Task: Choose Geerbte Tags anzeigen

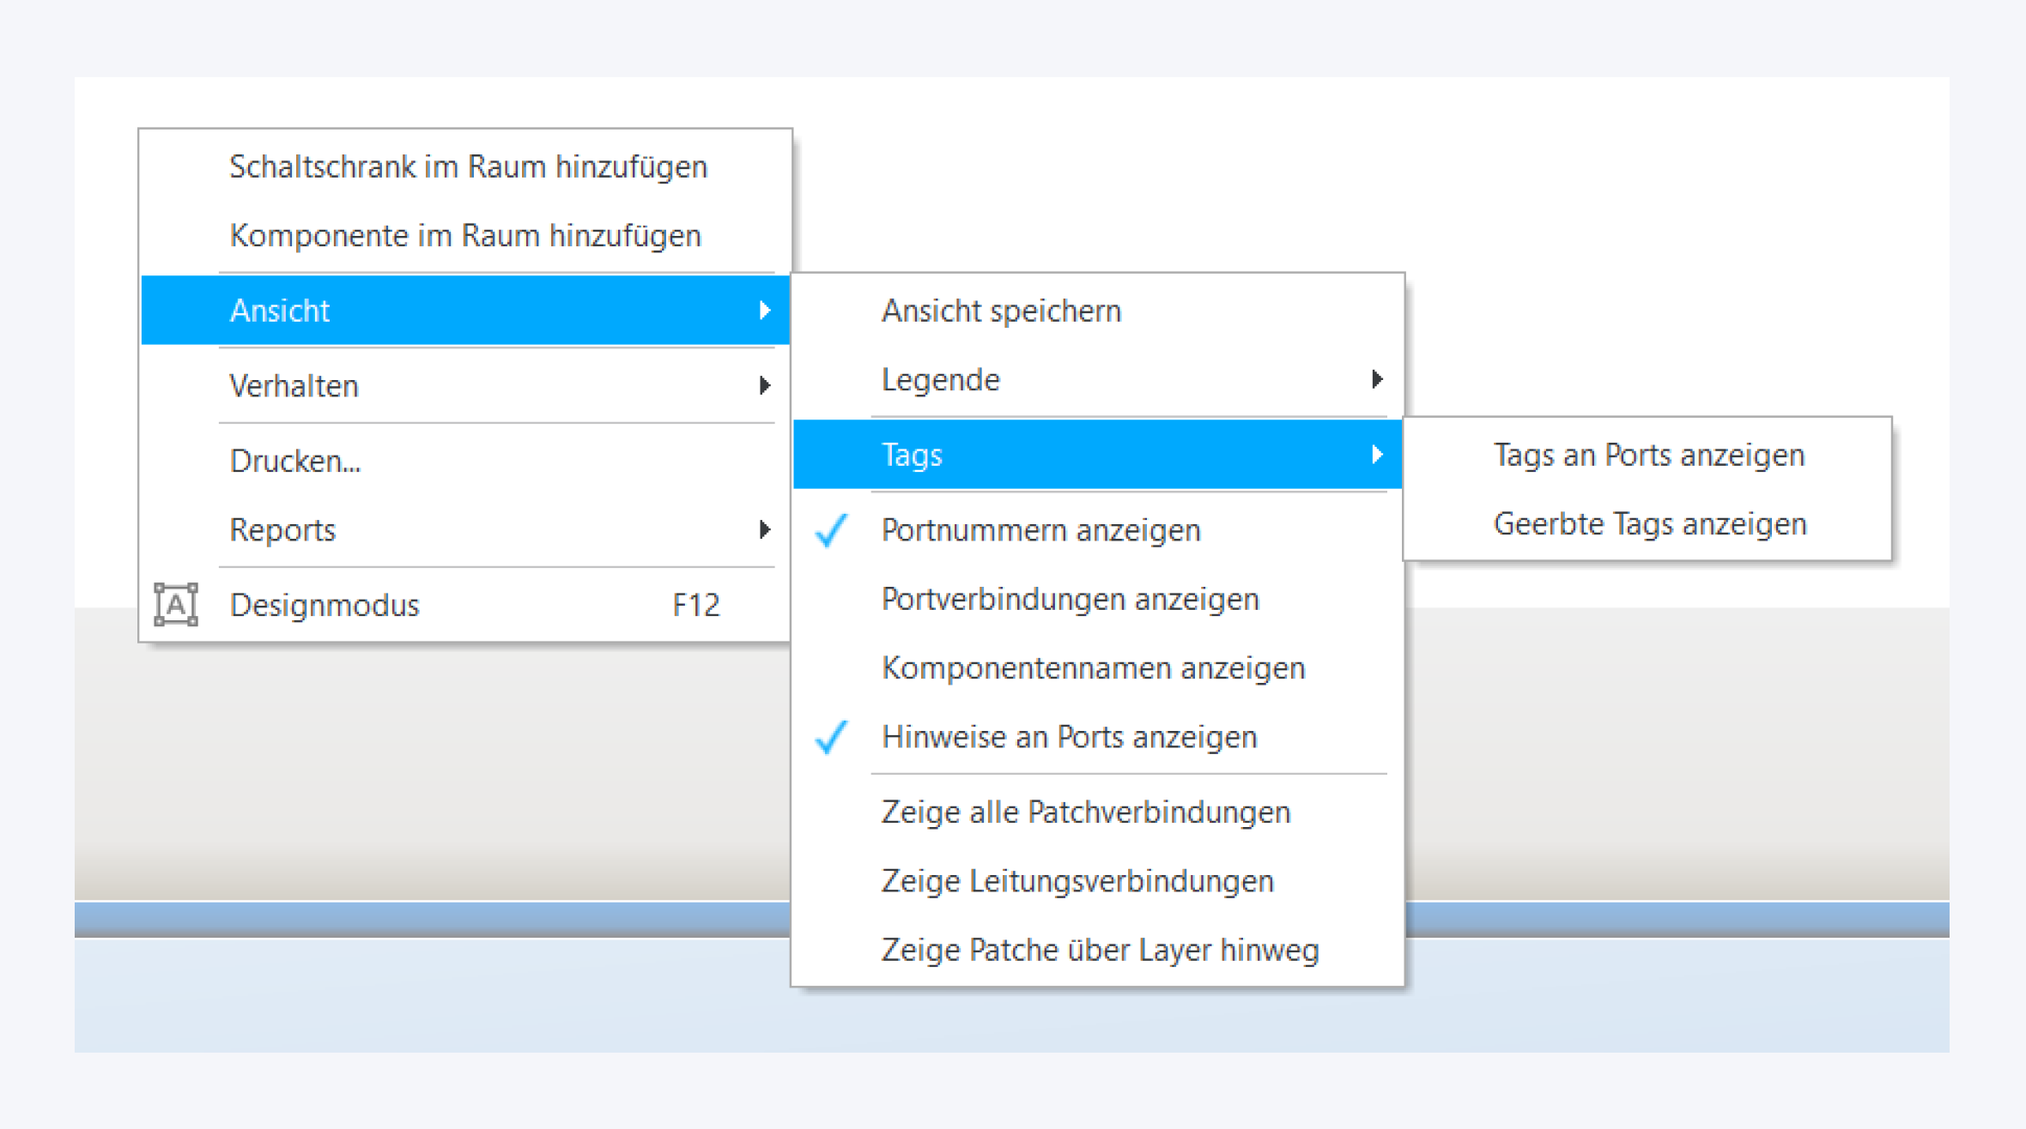Action: point(1649,523)
